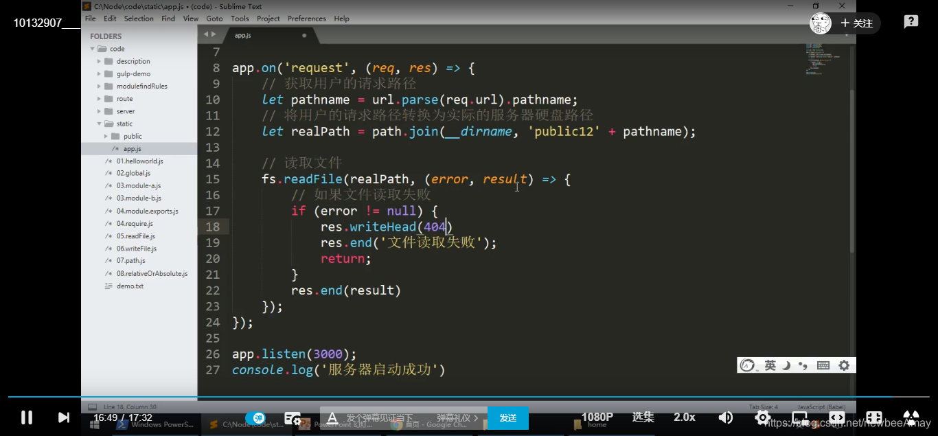Open the help feedback icon
Viewport: 938px width, 436px height.
point(911,22)
